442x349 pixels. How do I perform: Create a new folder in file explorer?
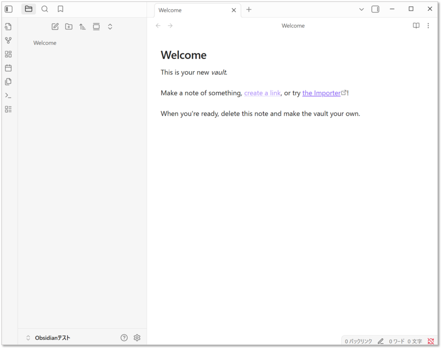pyautogui.click(x=69, y=27)
